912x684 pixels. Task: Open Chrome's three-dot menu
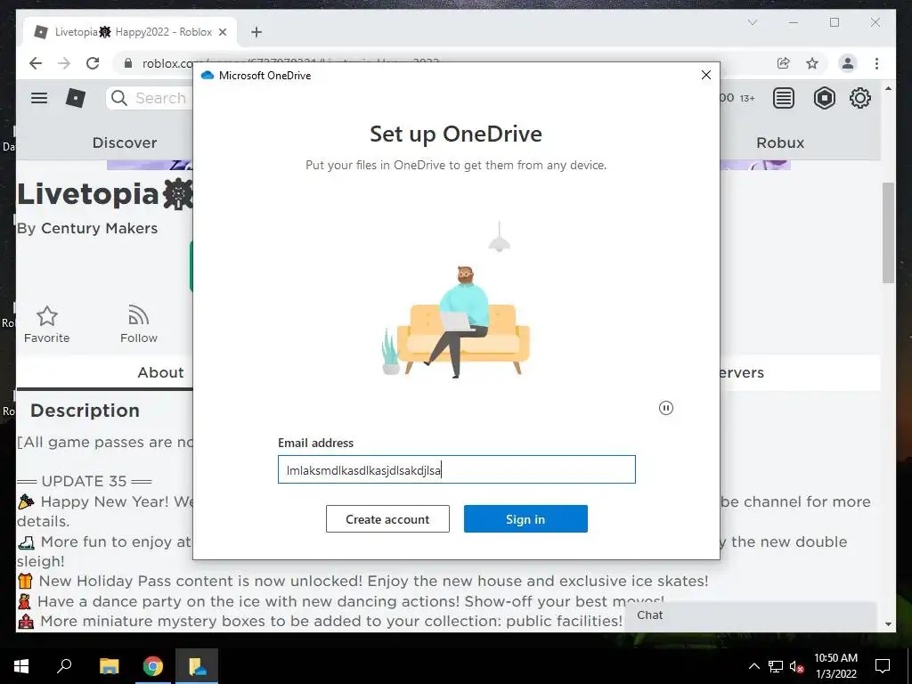click(876, 63)
